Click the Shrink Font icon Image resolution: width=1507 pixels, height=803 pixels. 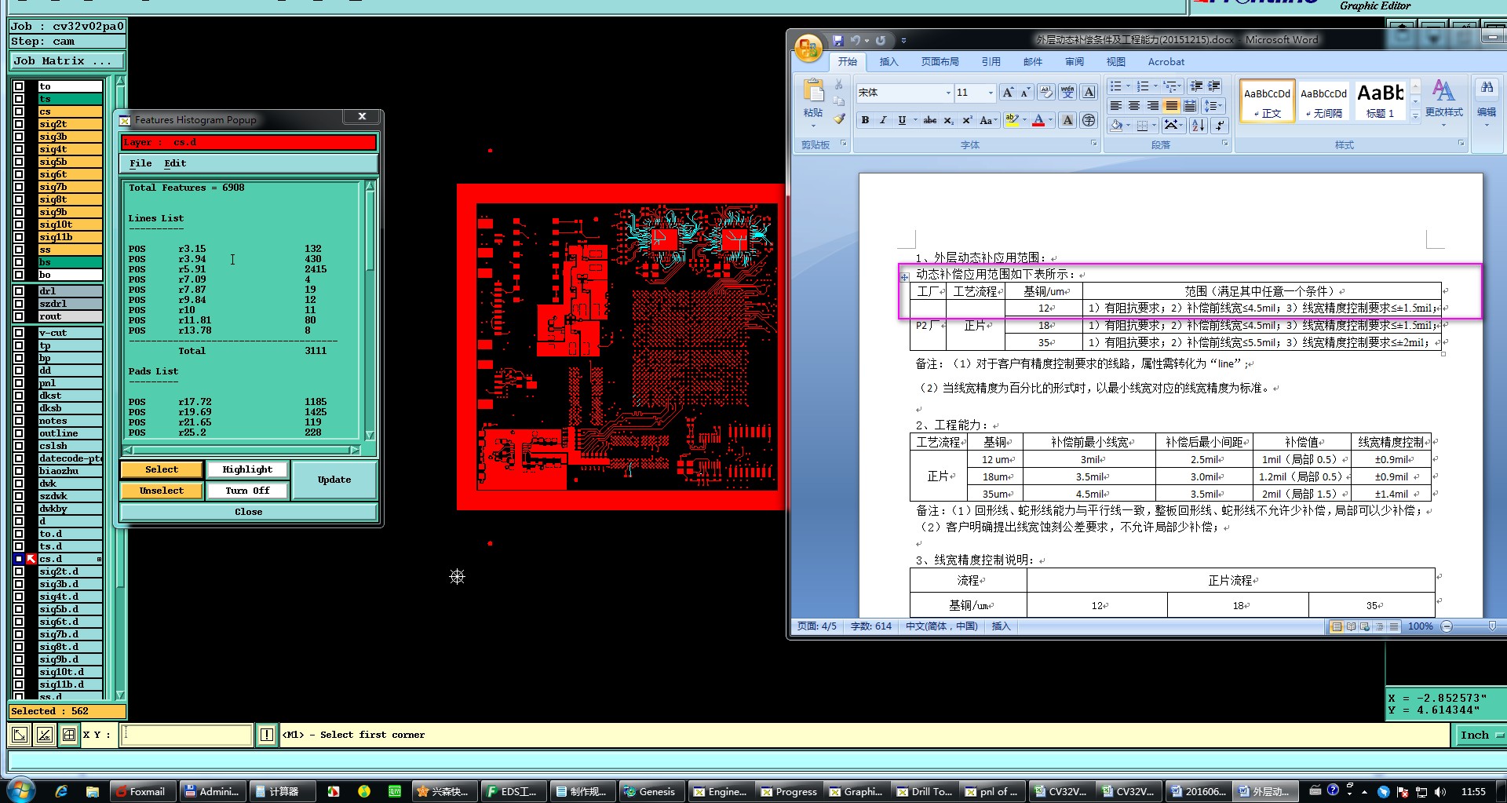[1025, 93]
